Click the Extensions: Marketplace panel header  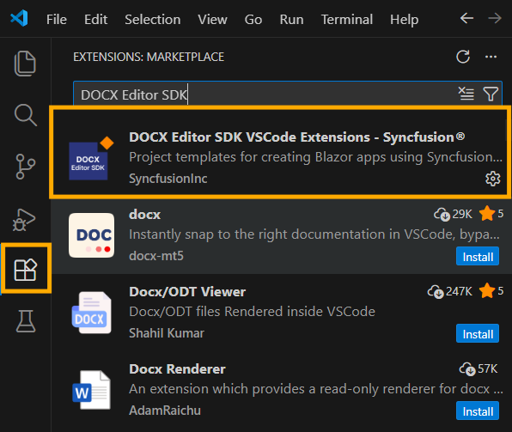click(x=149, y=57)
